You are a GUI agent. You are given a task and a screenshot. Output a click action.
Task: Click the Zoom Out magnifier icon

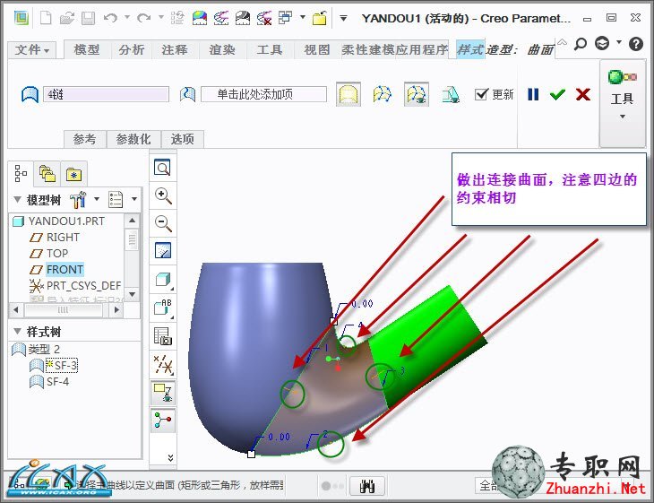point(163,223)
